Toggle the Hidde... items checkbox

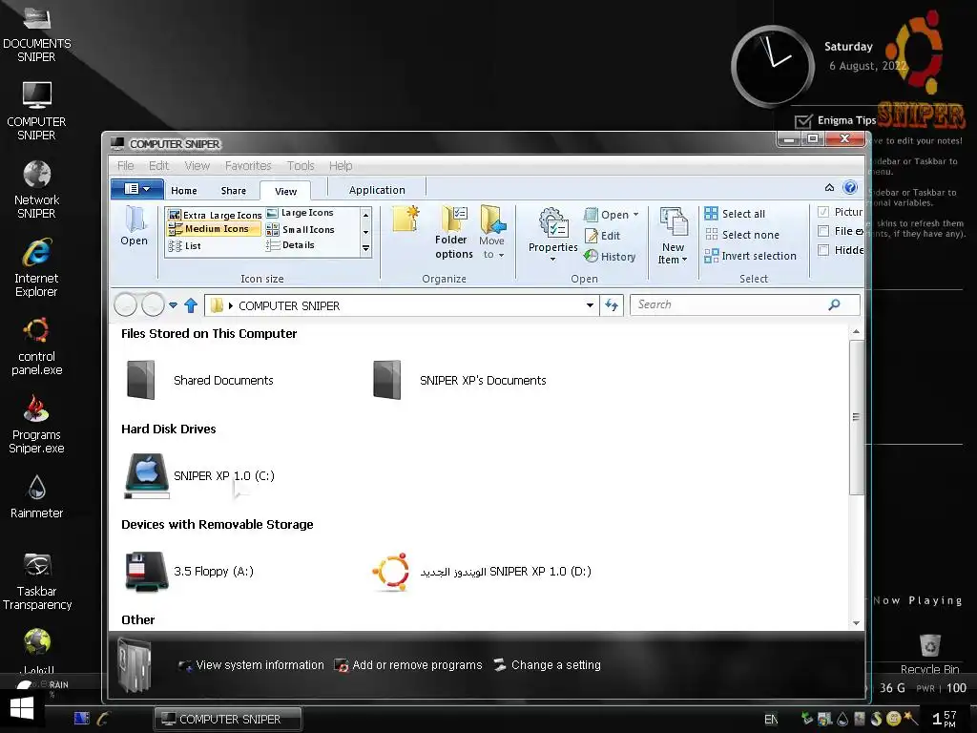[823, 250]
